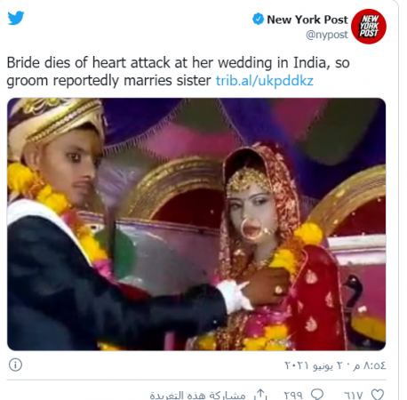This screenshot has width=407, height=400.
Task: Click the share upload arrow icon
Action: [260, 395]
